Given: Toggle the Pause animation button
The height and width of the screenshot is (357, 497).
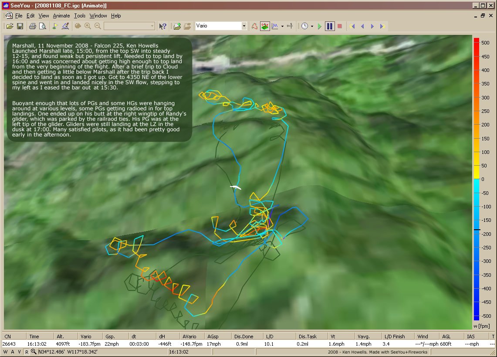Looking at the screenshot, I should click(x=330, y=26).
